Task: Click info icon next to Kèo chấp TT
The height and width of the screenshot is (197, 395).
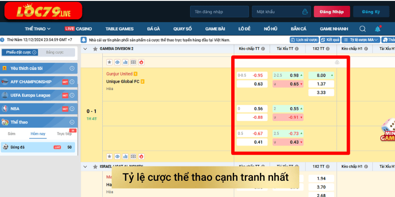Action: click(x=263, y=49)
